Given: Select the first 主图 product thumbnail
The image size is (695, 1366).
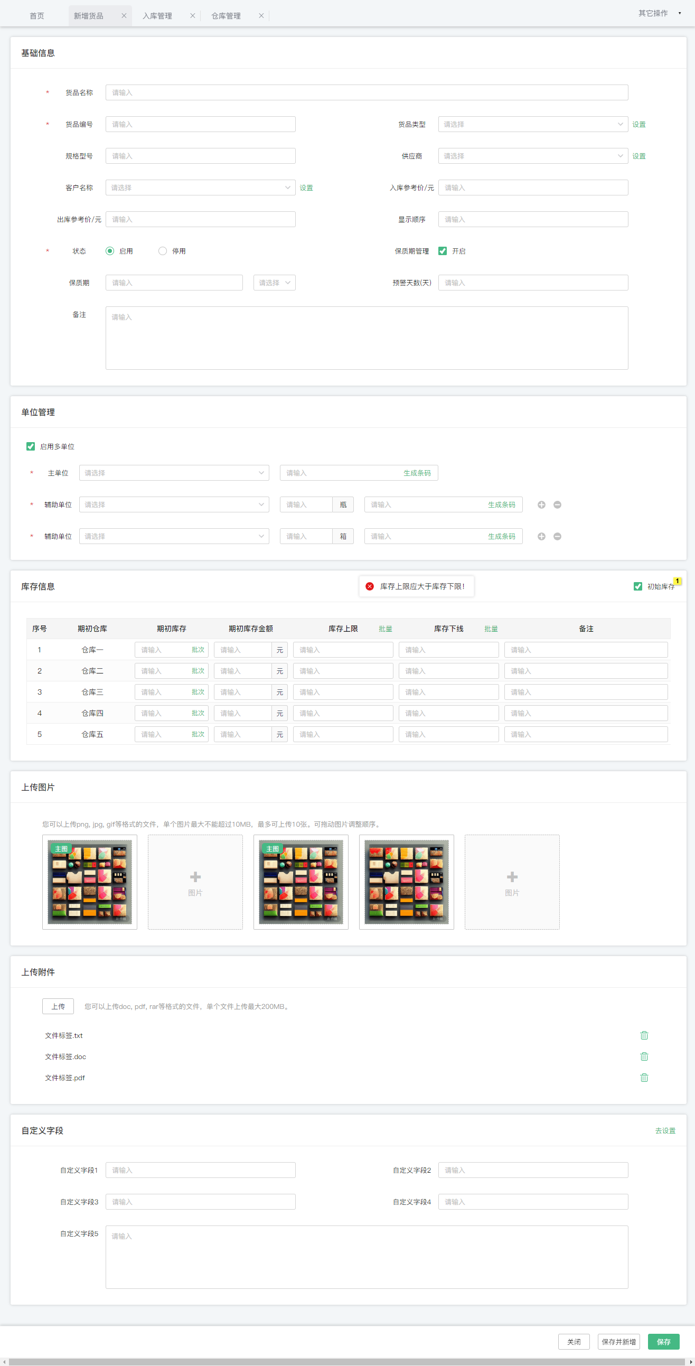Looking at the screenshot, I should pyautogui.click(x=90, y=882).
